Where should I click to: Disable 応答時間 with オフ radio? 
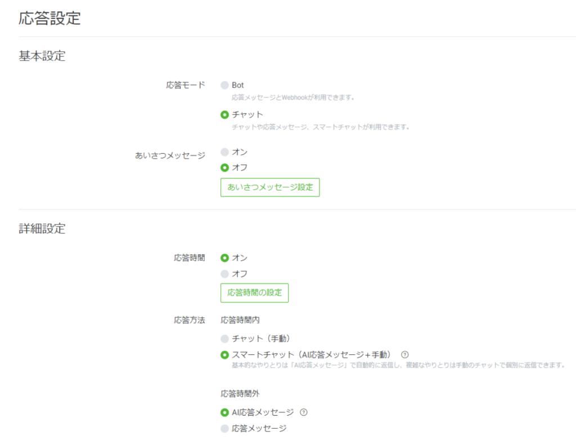[x=225, y=274]
